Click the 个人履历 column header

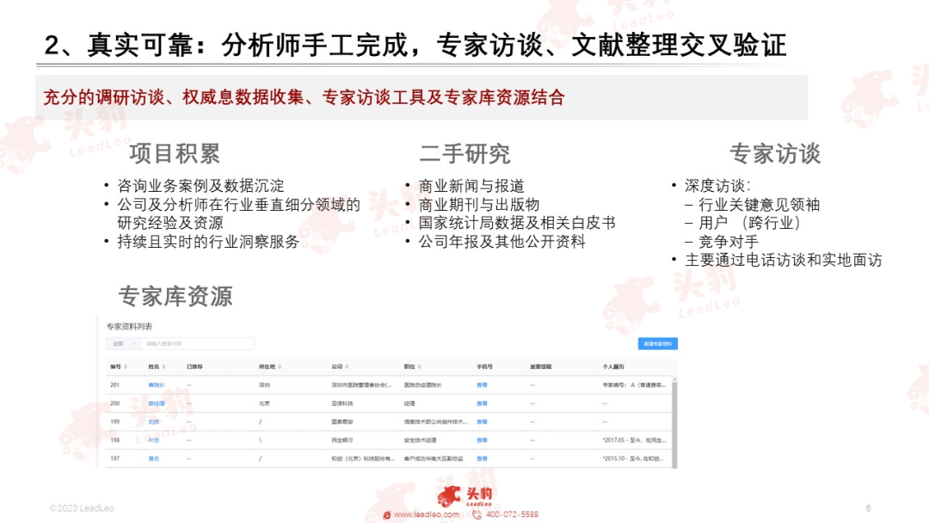(x=613, y=366)
